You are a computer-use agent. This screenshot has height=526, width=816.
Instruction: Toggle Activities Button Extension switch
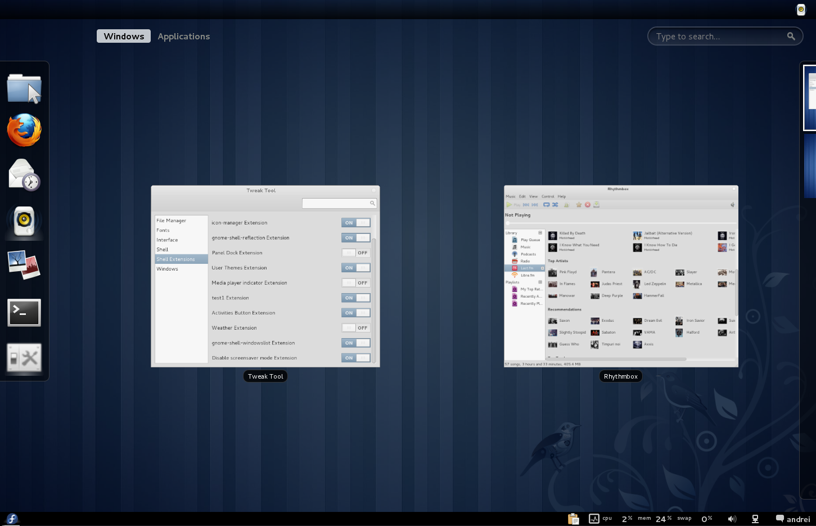[x=356, y=313]
